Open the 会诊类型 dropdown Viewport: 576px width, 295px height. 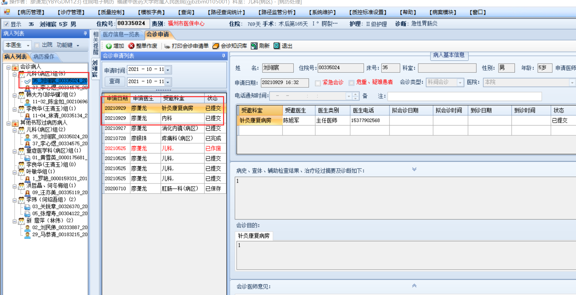(x=460, y=82)
